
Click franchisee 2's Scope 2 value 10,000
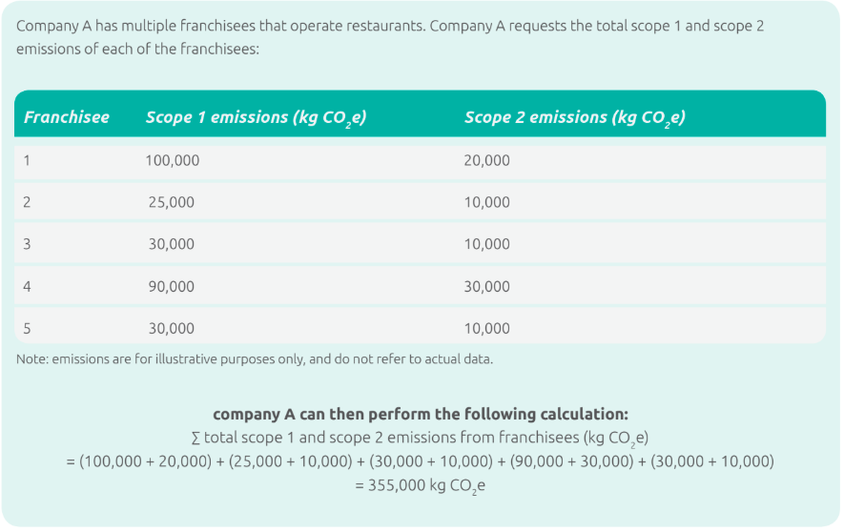coord(487,202)
